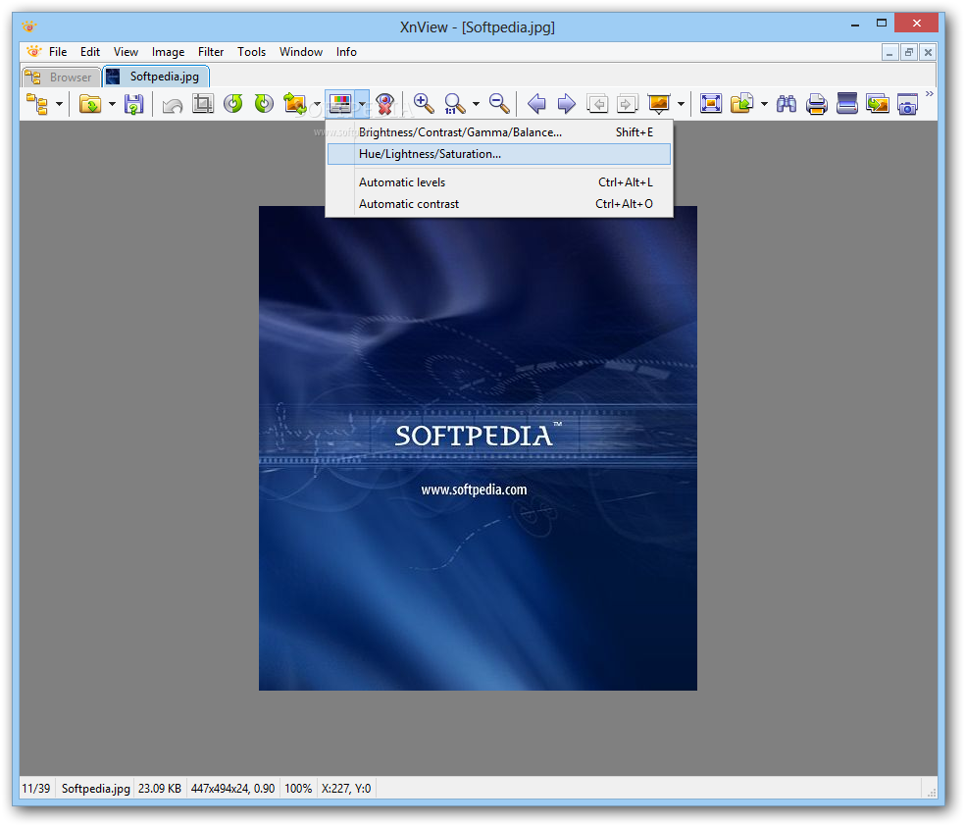Viewport: 965px width, 826px height.
Task: Click the Open file folder icon
Action: tap(90, 104)
